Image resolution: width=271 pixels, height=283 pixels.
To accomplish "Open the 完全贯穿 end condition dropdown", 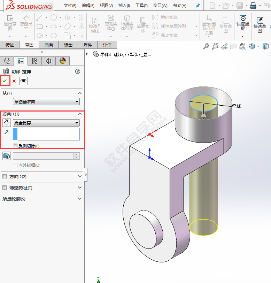I will [46, 123].
